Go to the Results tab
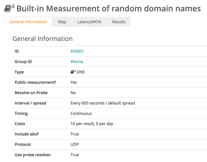The image size is (207, 162). coord(119,22)
